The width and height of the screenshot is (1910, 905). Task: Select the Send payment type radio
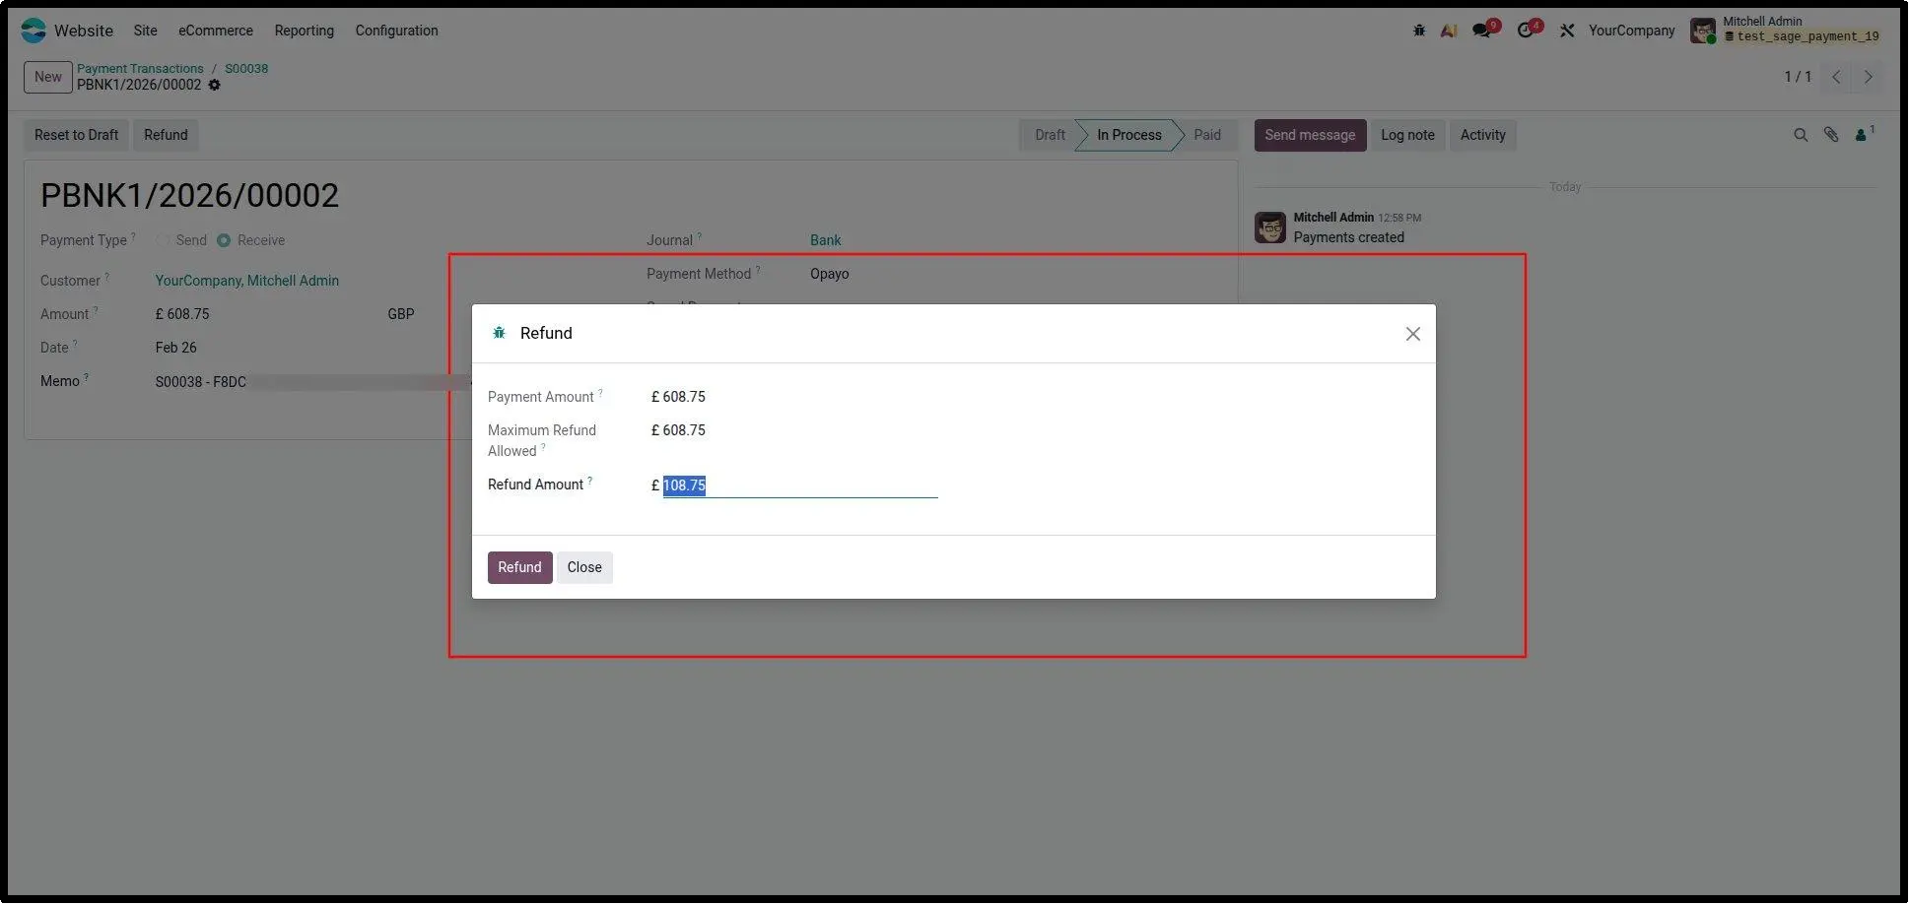[164, 241]
